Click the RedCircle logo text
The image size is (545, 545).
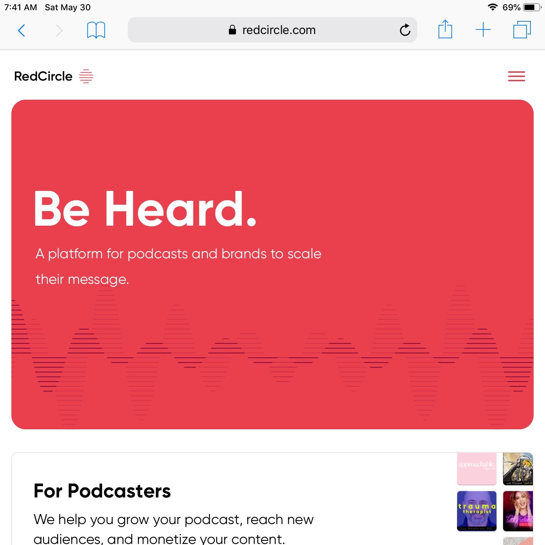click(x=43, y=76)
